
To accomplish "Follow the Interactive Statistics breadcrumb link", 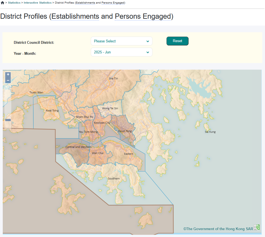I will pos(37,2).
